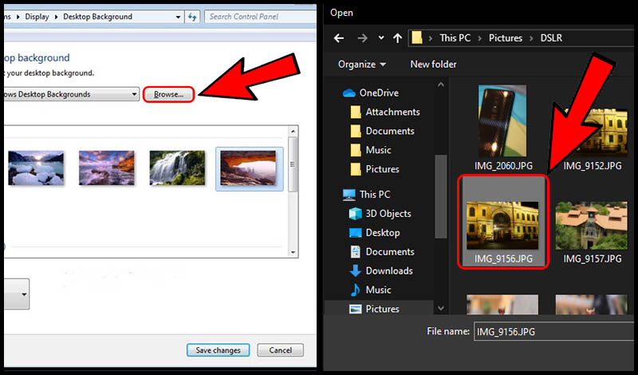
Task: Click the Attachments folder icon
Action: (x=356, y=112)
